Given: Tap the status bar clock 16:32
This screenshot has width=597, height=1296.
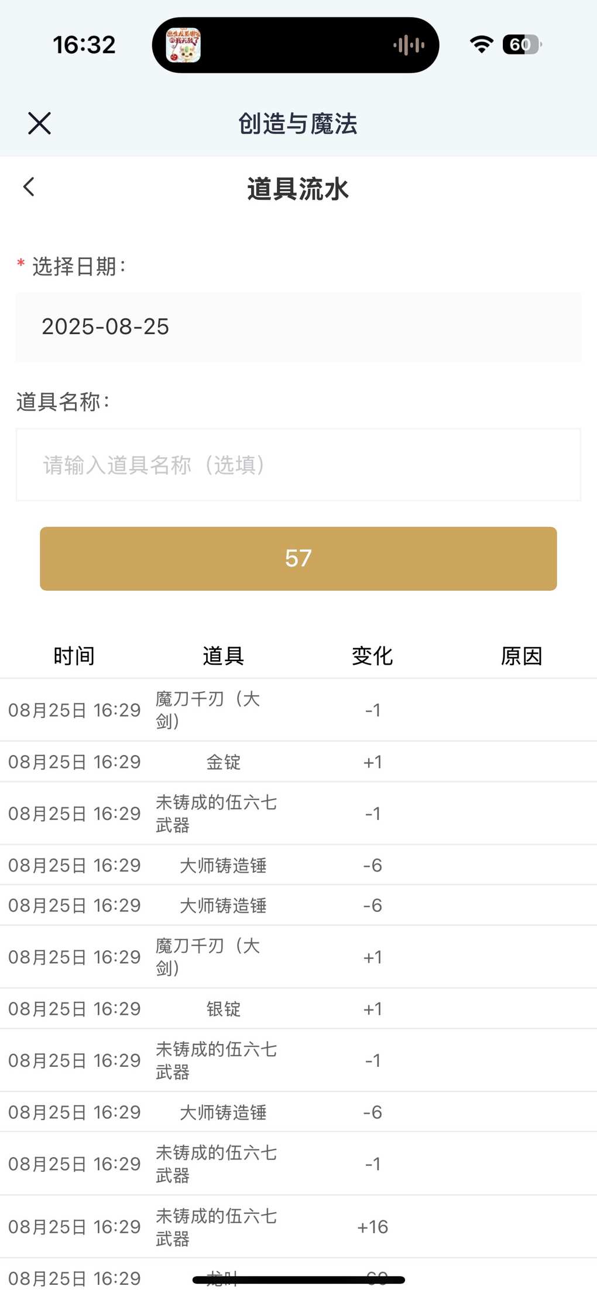Looking at the screenshot, I should 84,45.
